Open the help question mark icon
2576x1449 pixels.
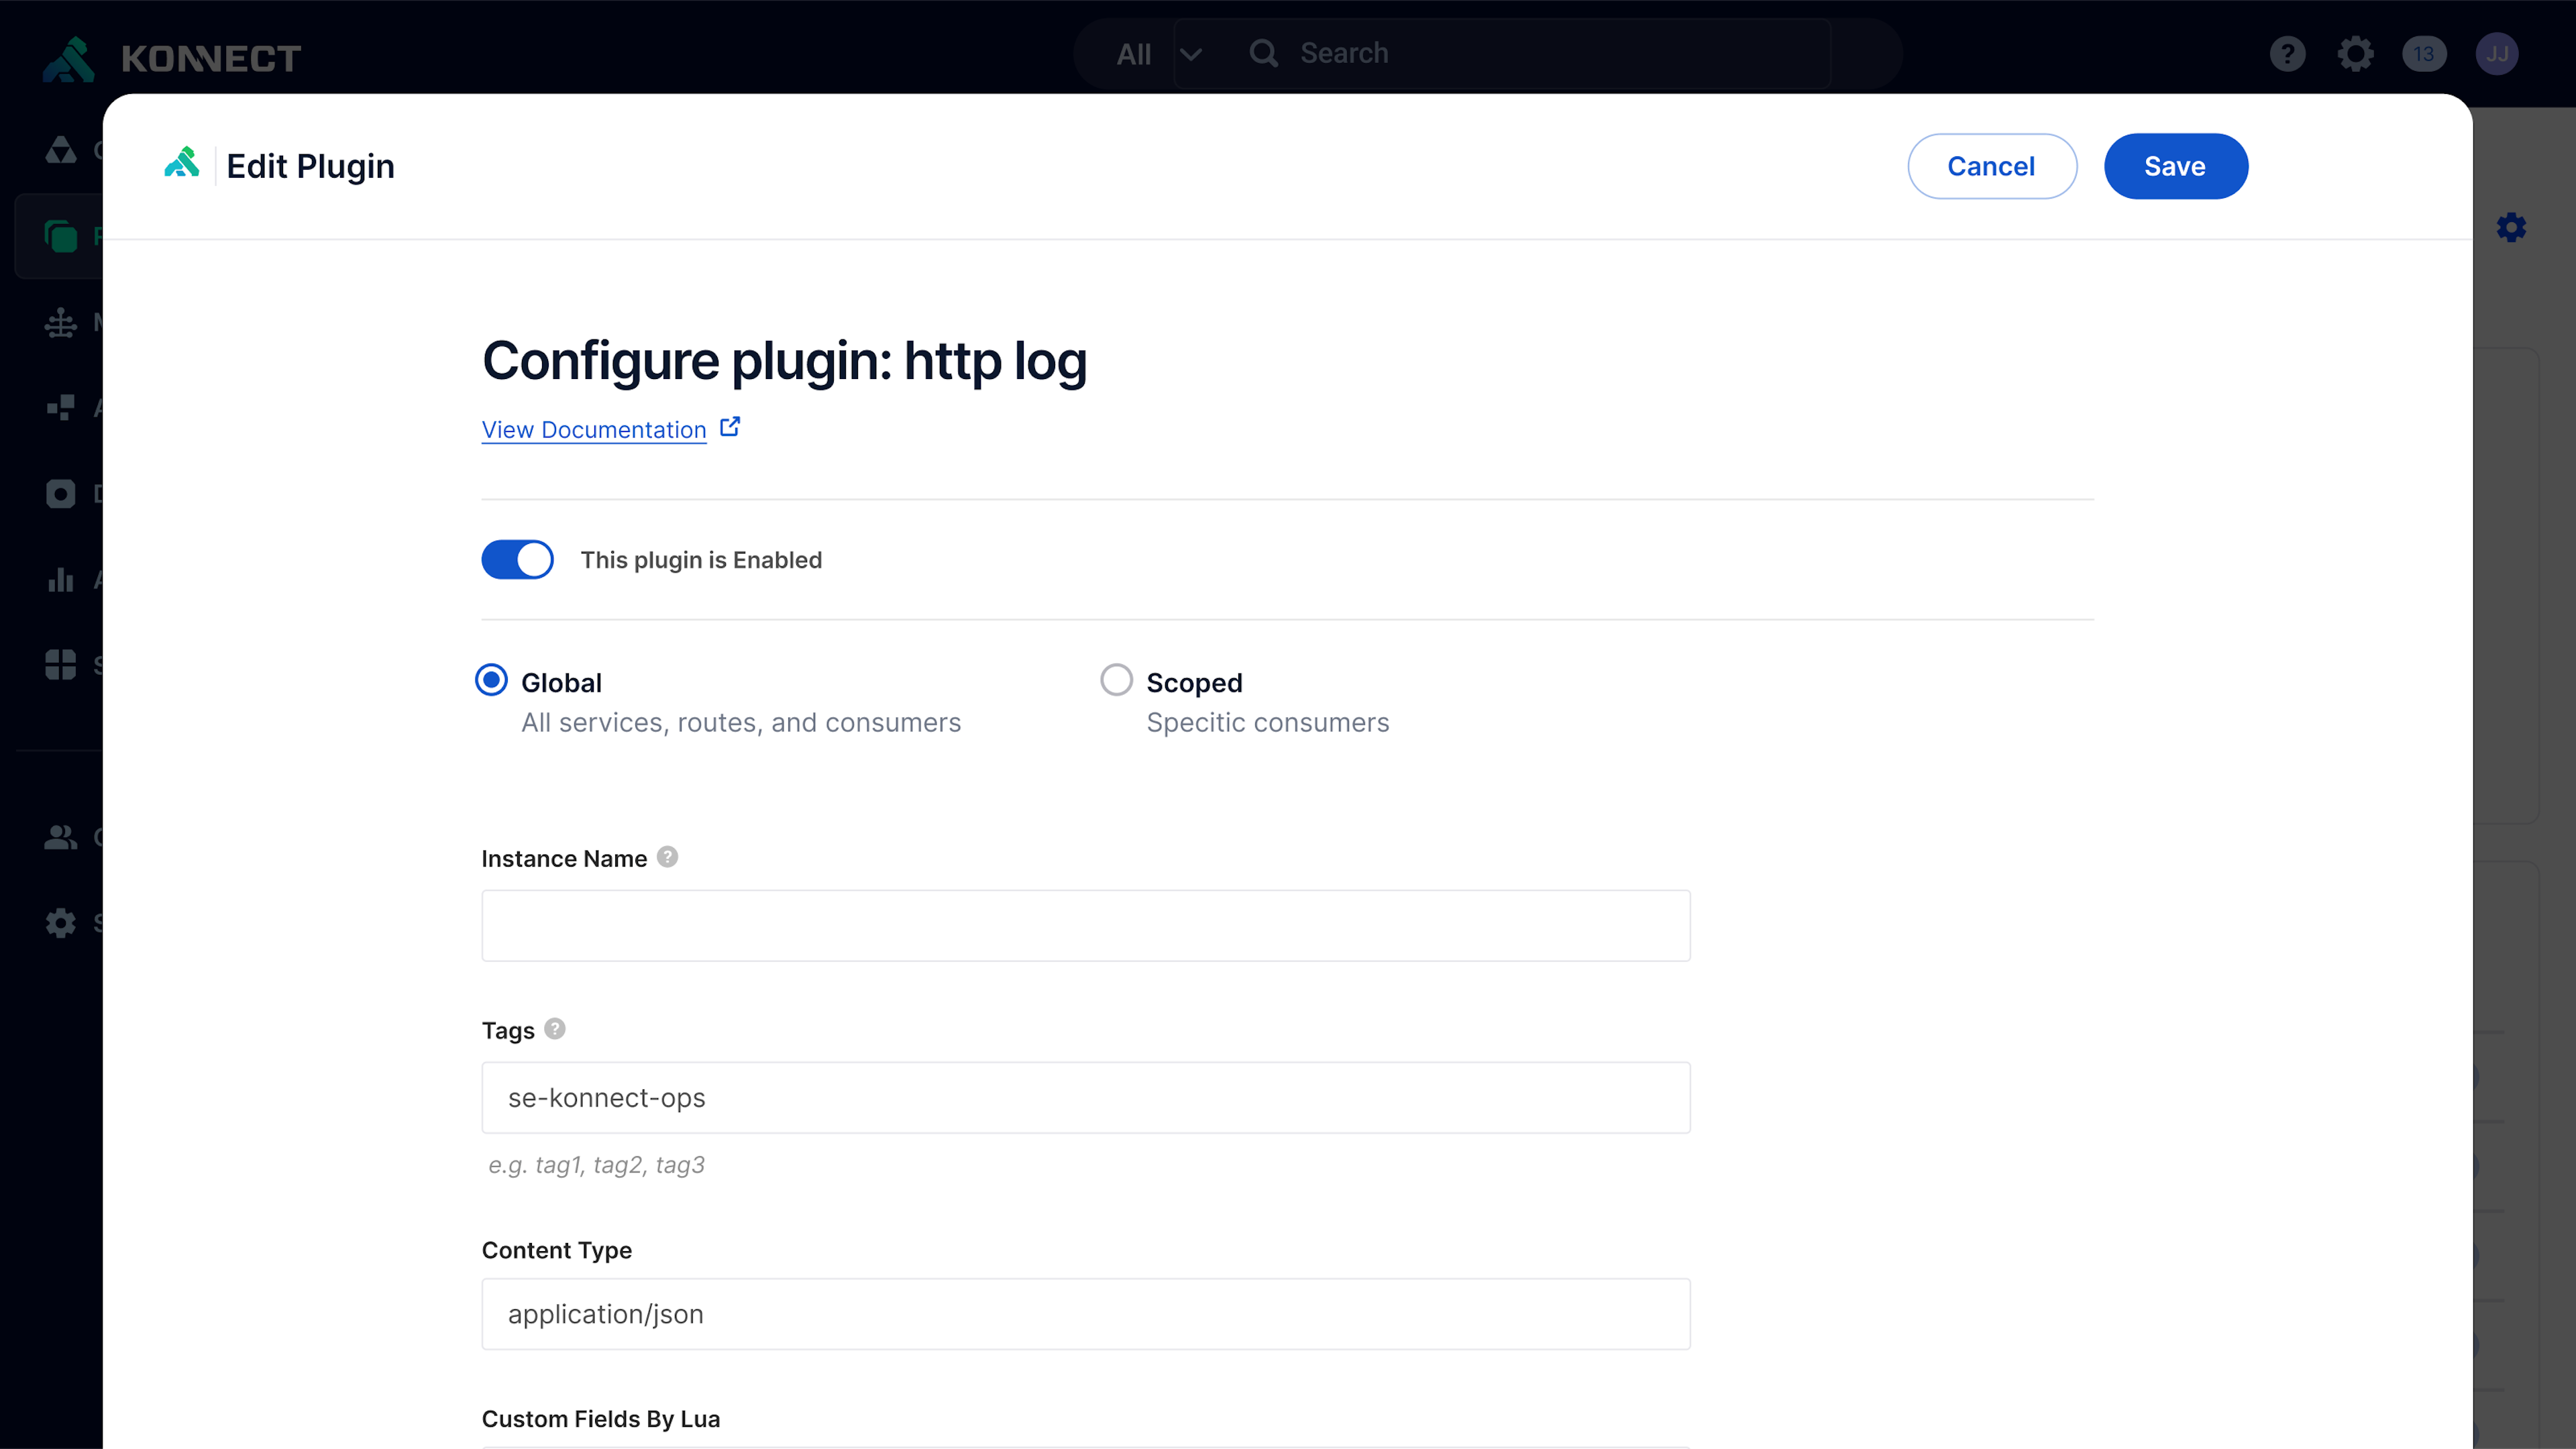[2287, 54]
